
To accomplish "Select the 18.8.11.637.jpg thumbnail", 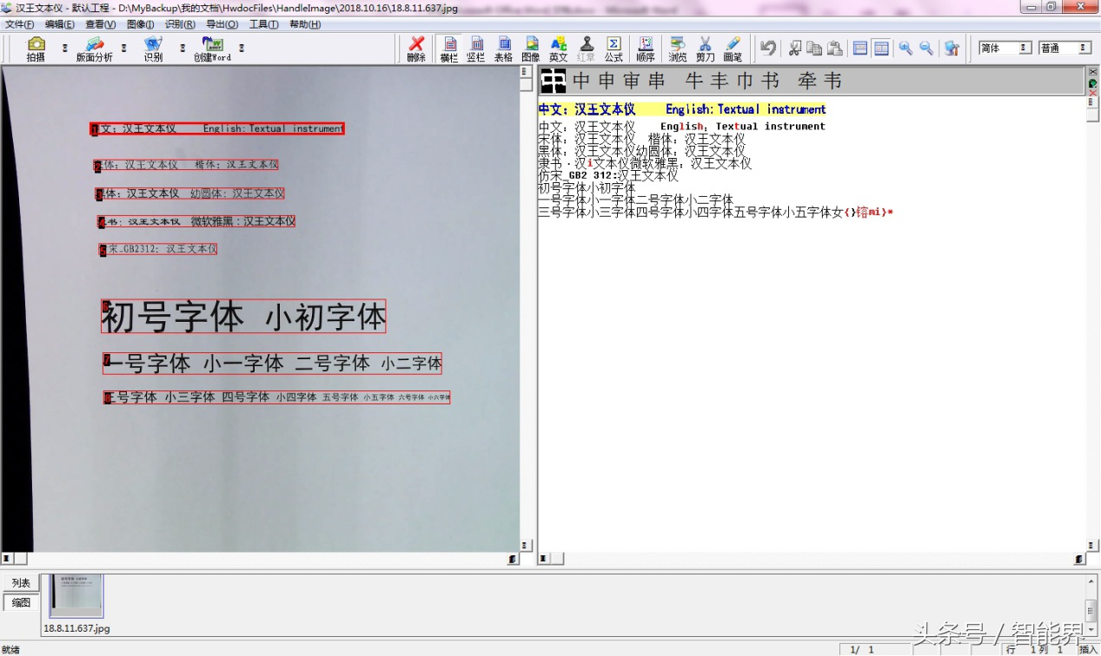I will (76, 595).
